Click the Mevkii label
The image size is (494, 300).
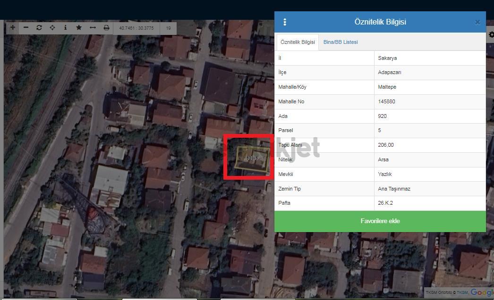(285, 174)
